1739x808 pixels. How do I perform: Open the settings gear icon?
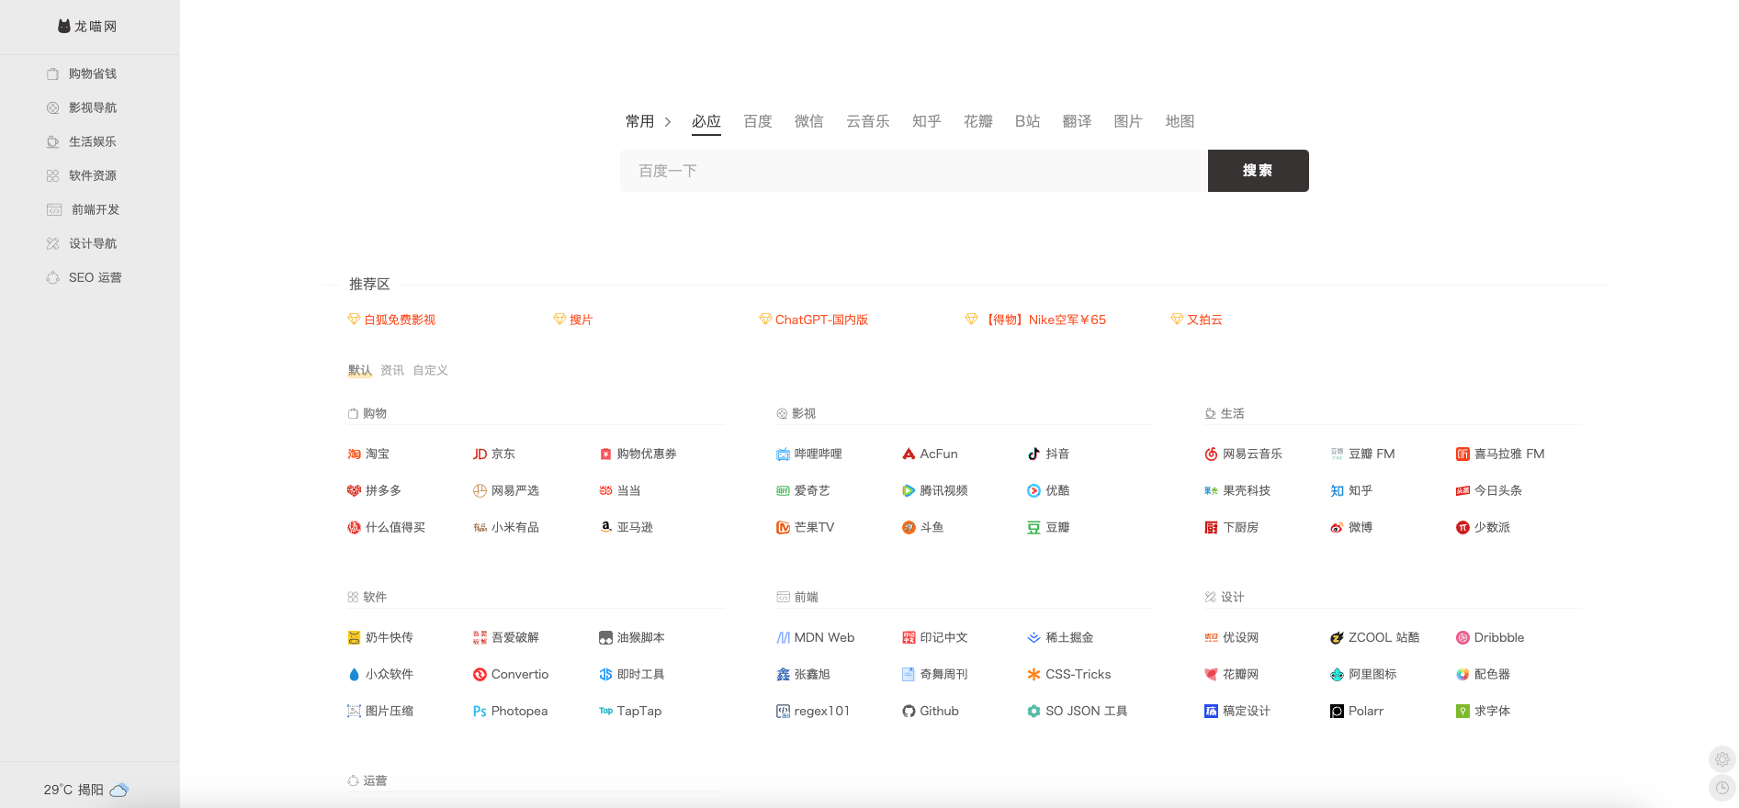[x=1722, y=759]
